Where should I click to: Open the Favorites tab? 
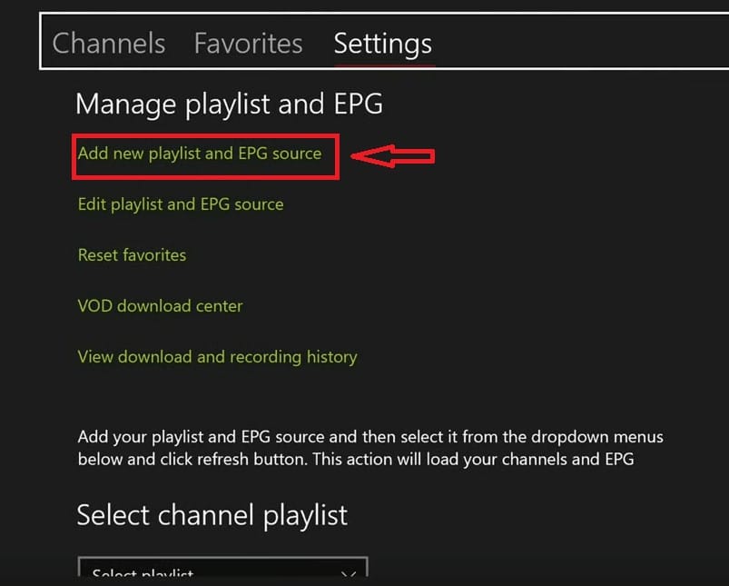(247, 43)
